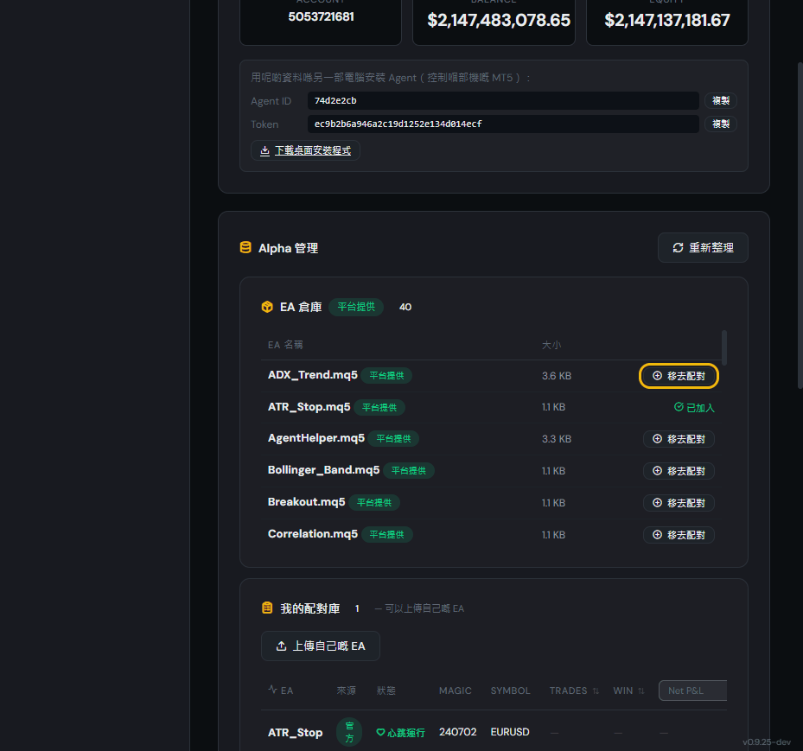803x751 pixels.
Task: Add Correlation.mq5 to pairing
Action: coord(679,535)
